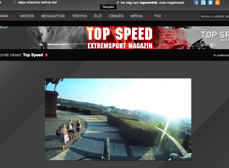Open the 'Top Speed' channel name link

point(33,55)
